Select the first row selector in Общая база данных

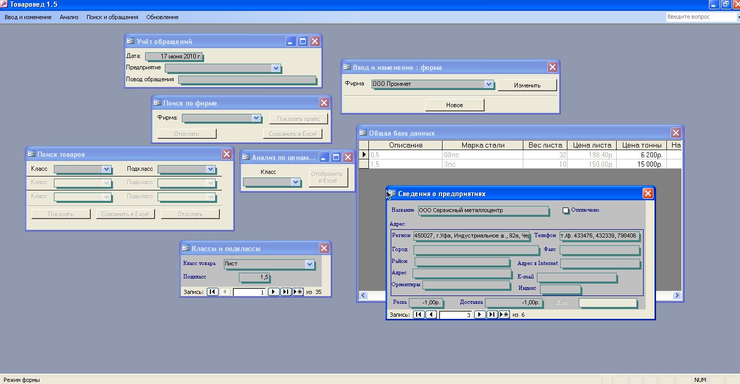coord(363,154)
